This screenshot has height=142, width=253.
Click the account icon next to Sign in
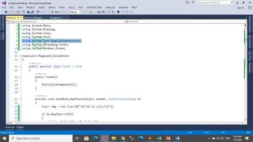click(250, 7)
